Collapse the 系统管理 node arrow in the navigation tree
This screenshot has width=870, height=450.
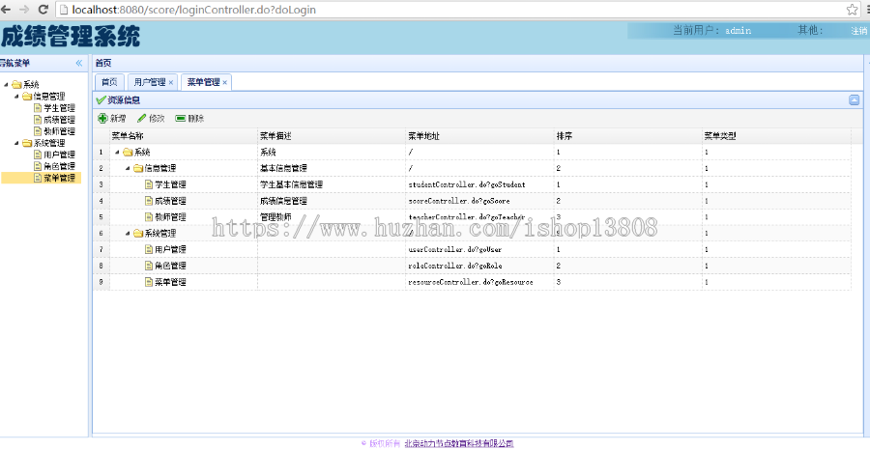[x=16, y=143]
